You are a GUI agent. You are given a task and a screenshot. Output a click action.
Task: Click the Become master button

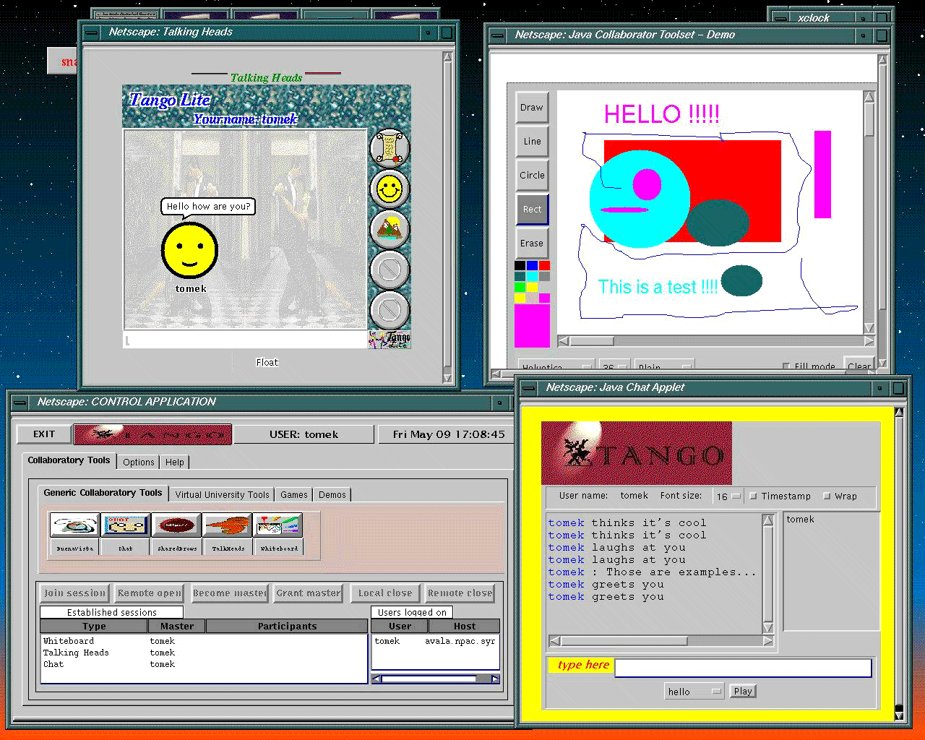click(230, 593)
